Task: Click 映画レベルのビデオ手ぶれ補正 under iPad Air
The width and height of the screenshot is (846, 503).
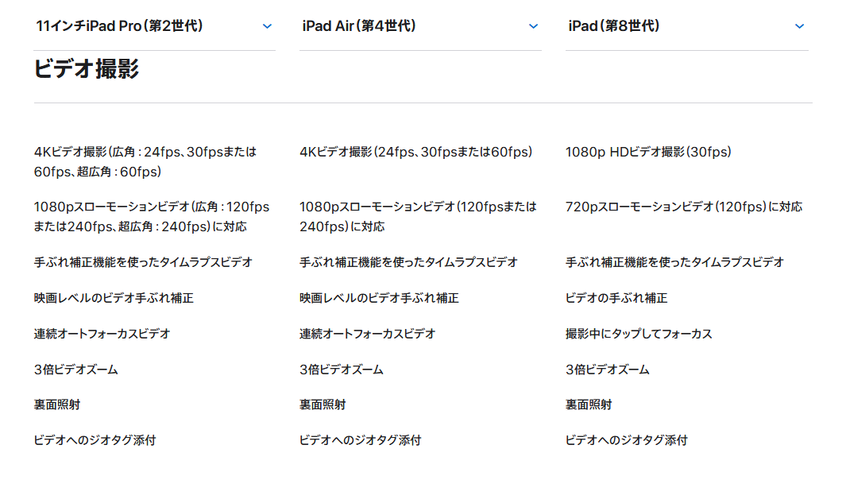Action: pyautogui.click(x=379, y=298)
